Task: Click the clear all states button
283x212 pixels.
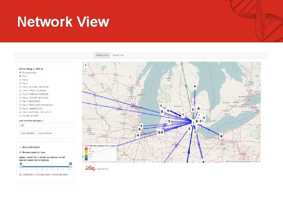Action: point(28,133)
